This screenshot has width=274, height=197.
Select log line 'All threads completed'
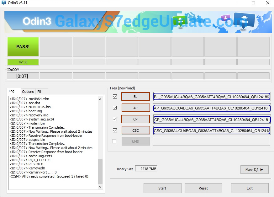tap(49, 176)
